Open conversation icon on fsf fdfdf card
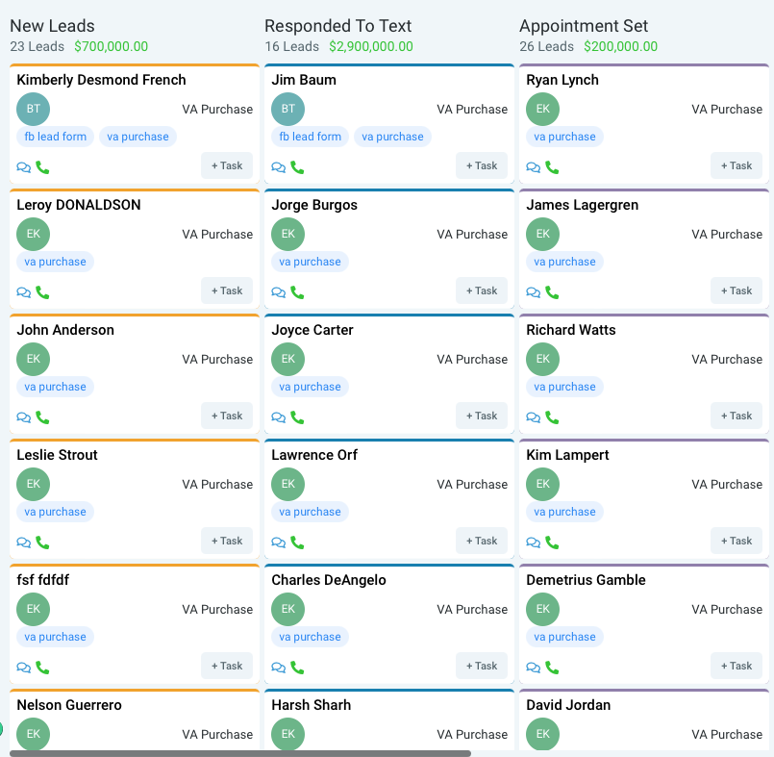 point(24,668)
